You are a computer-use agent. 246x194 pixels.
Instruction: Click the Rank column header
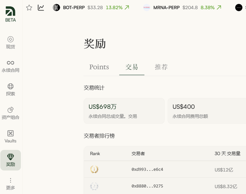pos(95,153)
